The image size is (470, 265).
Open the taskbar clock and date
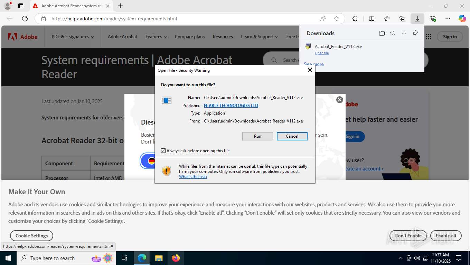(440, 258)
